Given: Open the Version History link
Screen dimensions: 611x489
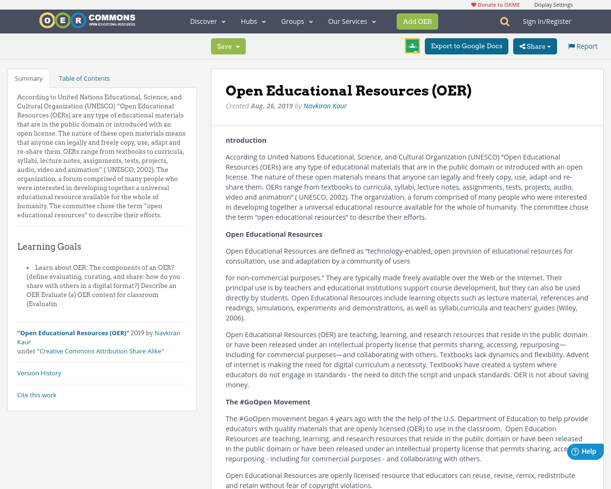Looking at the screenshot, I should pyautogui.click(x=39, y=372).
